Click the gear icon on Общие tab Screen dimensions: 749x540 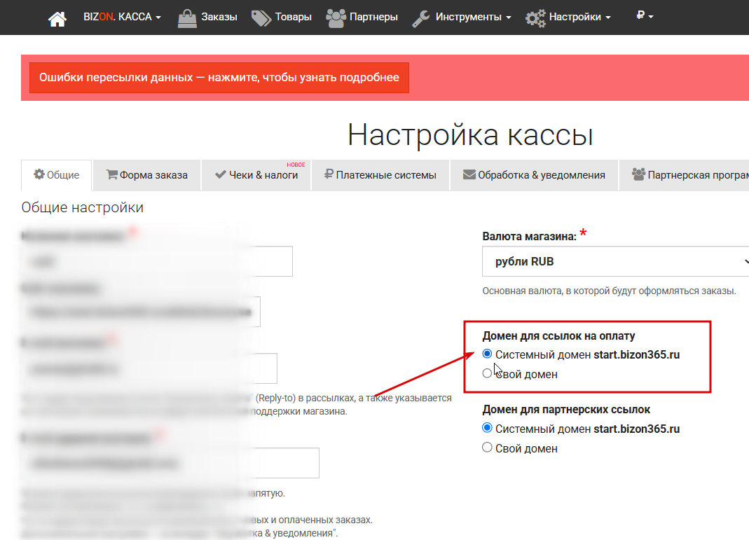(39, 174)
